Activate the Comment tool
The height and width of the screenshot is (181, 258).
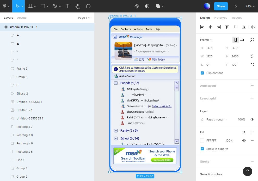pos(88,6)
